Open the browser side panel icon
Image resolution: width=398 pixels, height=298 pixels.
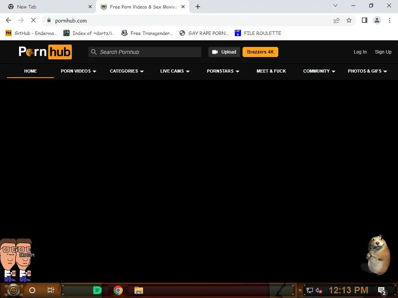365,20
